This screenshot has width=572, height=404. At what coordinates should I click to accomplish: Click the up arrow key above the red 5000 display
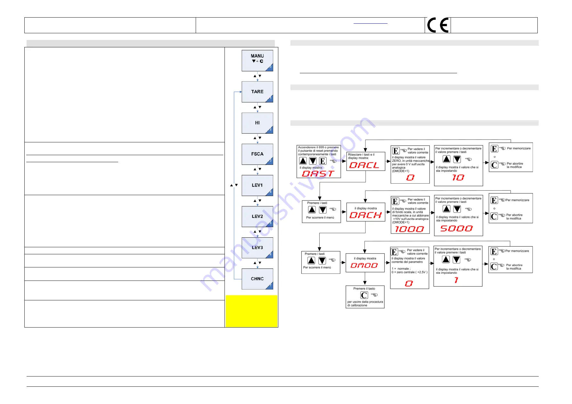[446, 209]
